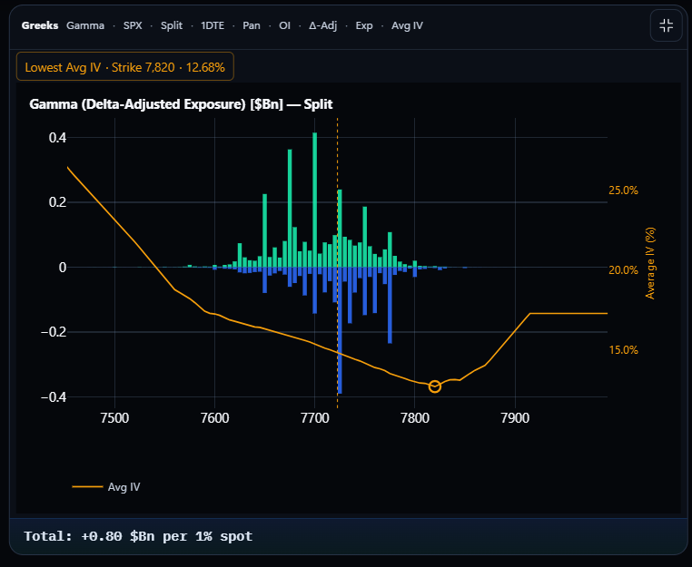
Task: Click the Lowest Avg IV Strike 7,820 badge
Action: coord(125,66)
